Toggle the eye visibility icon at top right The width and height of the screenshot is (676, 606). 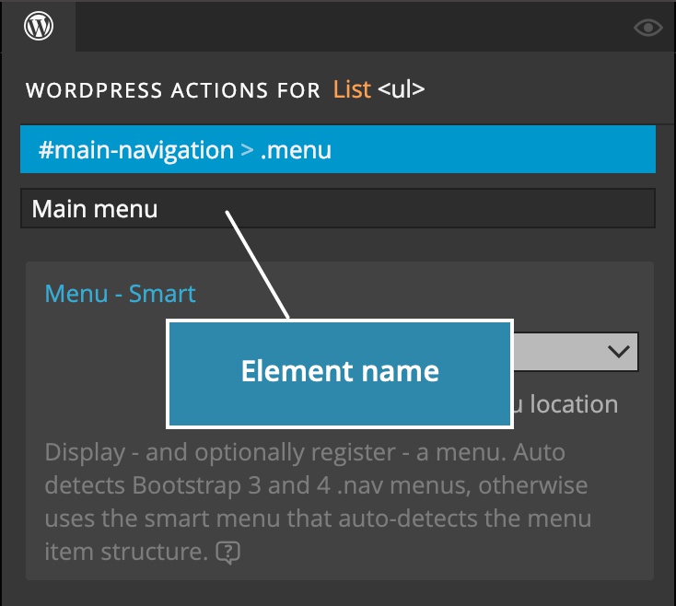pyautogui.click(x=648, y=28)
